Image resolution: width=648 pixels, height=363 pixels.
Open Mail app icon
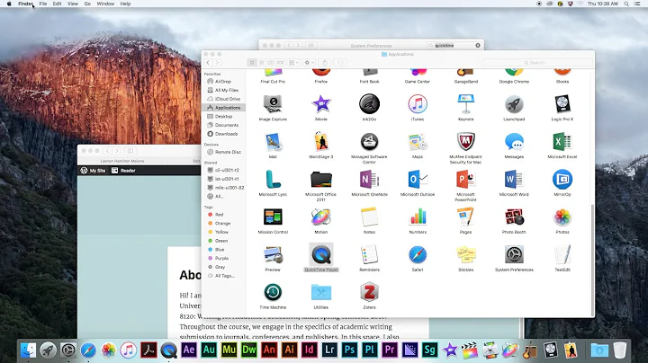(x=273, y=142)
